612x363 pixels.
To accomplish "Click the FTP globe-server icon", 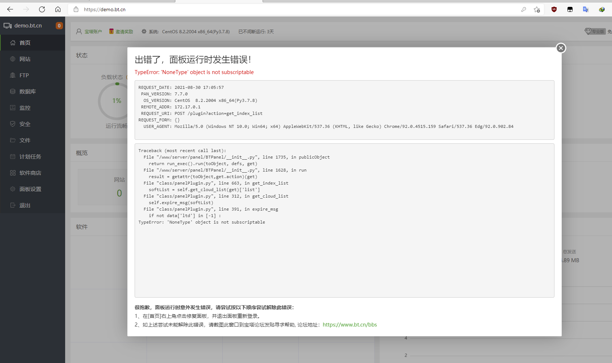I will 13,75.
